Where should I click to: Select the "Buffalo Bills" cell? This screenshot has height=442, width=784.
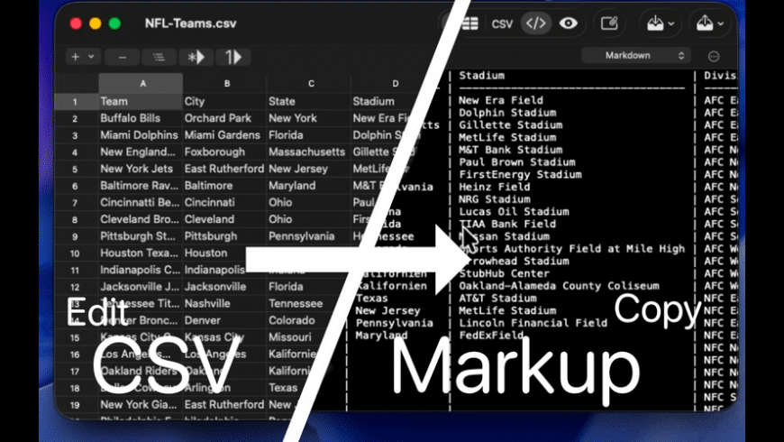(x=141, y=119)
